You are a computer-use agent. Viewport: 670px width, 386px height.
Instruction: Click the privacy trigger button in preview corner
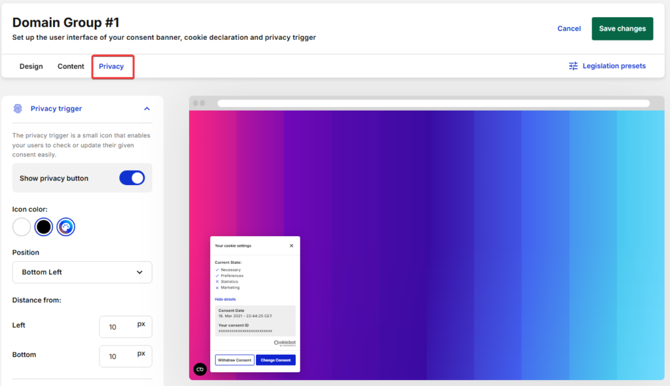200,369
